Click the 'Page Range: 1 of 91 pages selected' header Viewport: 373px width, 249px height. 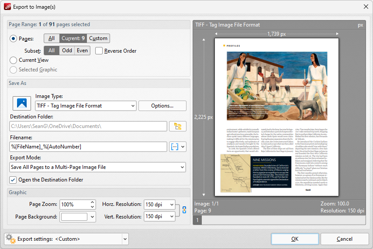(x=49, y=24)
